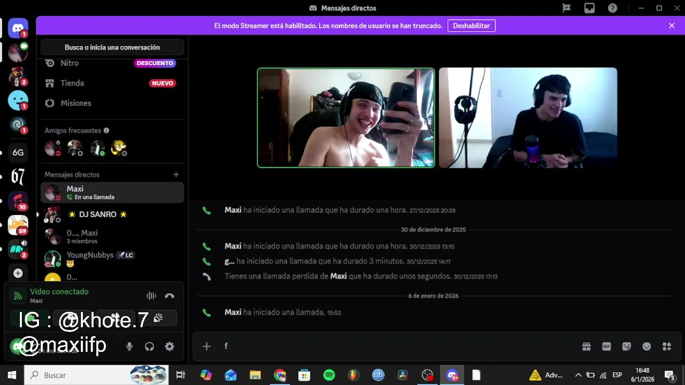Create a new direct message
685x385 pixels.
coord(176,174)
